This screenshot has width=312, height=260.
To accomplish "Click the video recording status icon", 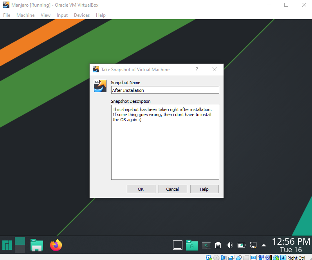I will 261,258.
